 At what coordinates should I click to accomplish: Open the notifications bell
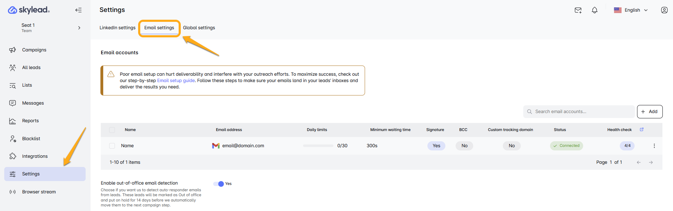pyautogui.click(x=594, y=10)
